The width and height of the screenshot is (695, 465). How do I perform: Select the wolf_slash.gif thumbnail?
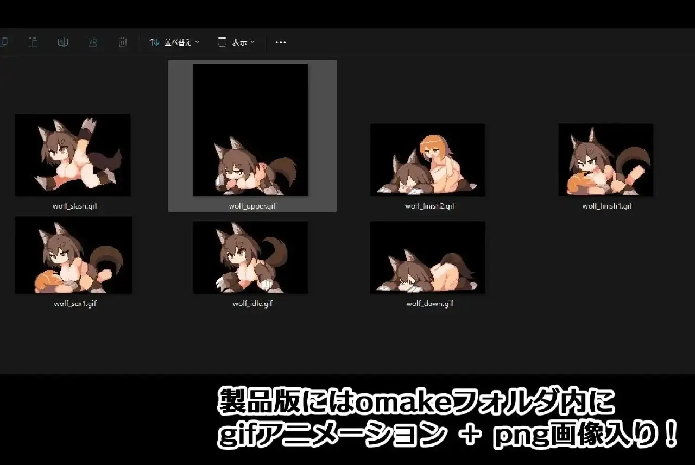[73, 155]
